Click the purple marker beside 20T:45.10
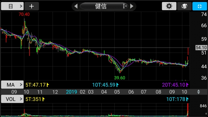The image size is (208, 117). pos(187,85)
